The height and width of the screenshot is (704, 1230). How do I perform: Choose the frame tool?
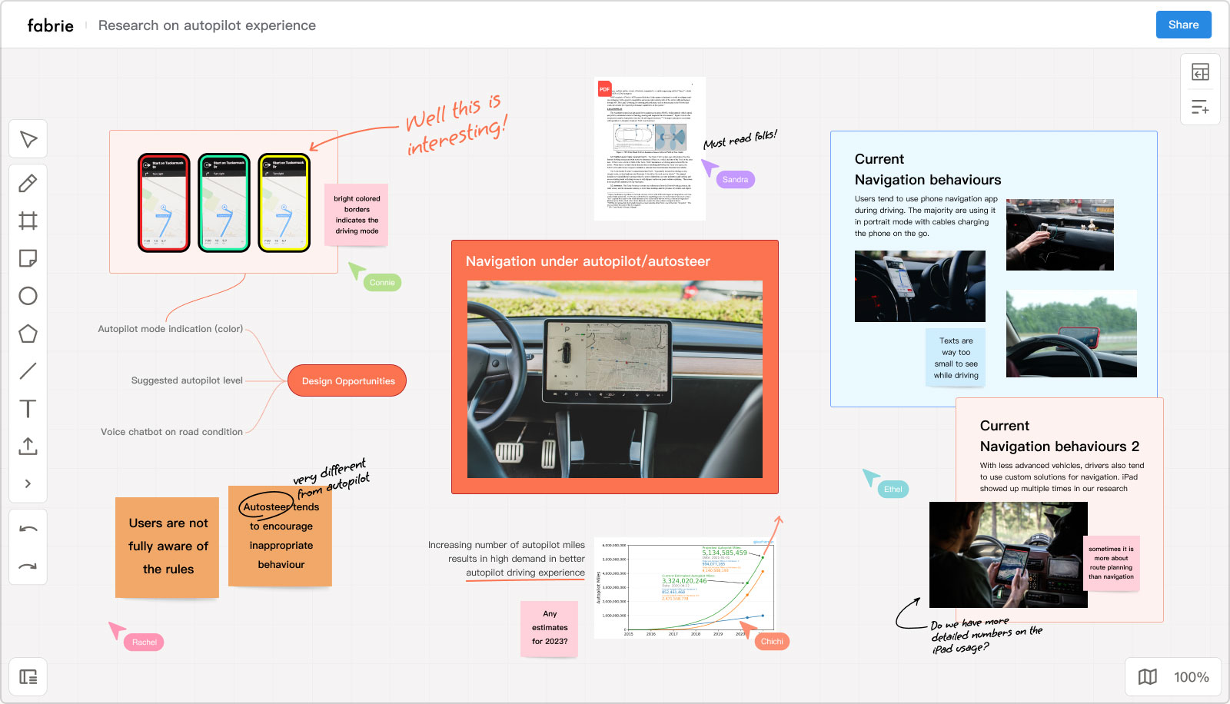(x=28, y=221)
